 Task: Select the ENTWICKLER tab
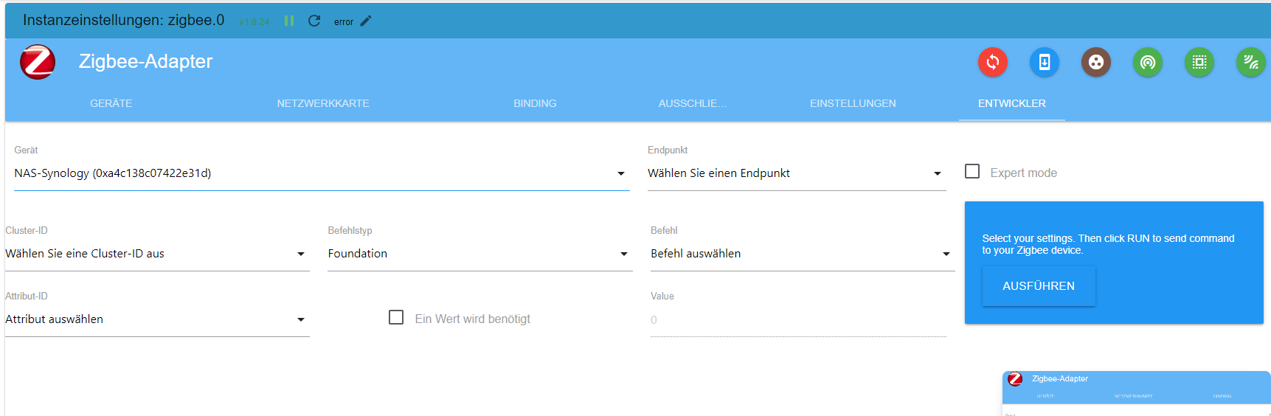1012,103
